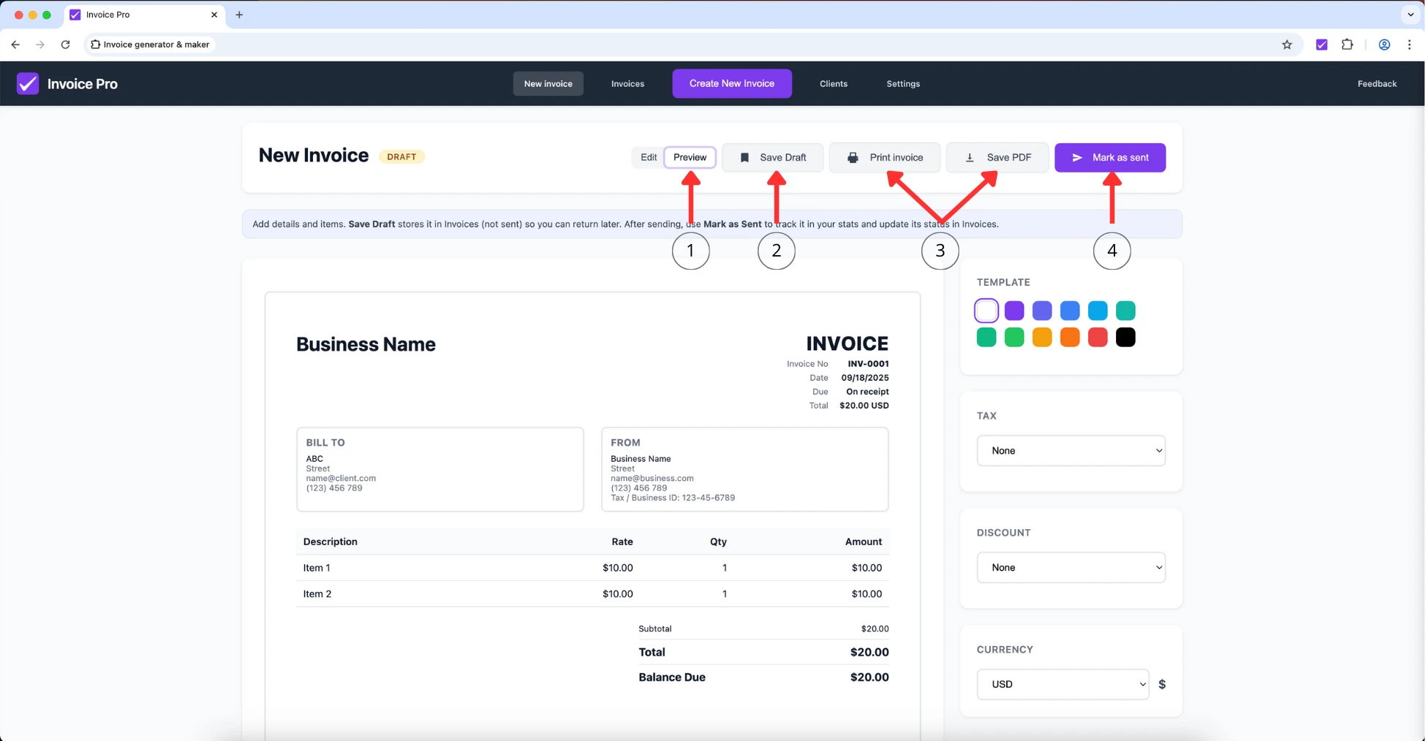Open the Settings menu item
The image size is (1426, 741).
click(902, 83)
